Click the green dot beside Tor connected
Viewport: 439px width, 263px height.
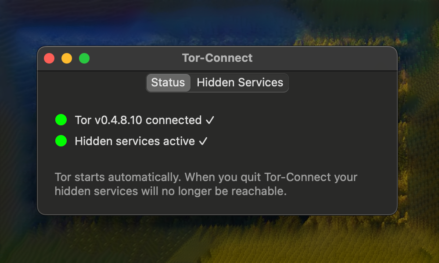pyautogui.click(x=61, y=120)
